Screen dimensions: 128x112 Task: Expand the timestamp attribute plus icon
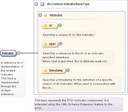68,70
